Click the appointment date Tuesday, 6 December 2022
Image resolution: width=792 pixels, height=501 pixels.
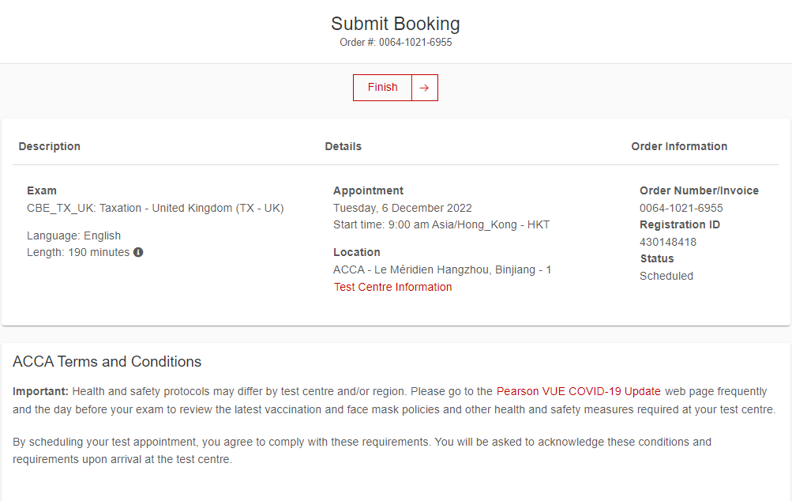pyautogui.click(x=402, y=208)
